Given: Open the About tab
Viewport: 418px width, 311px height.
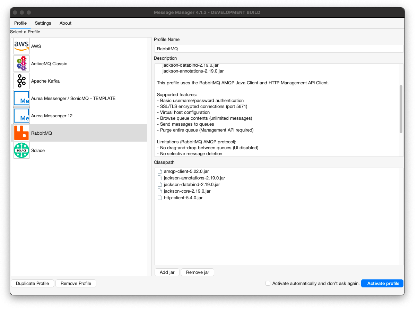Looking at the screenshot, I should 65,23.
